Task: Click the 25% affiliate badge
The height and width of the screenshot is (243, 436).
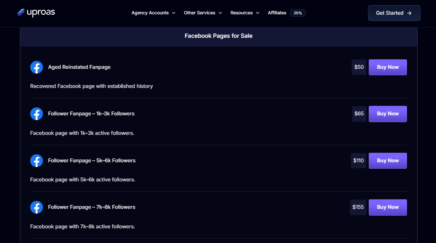Action: (x=298, y=13)
